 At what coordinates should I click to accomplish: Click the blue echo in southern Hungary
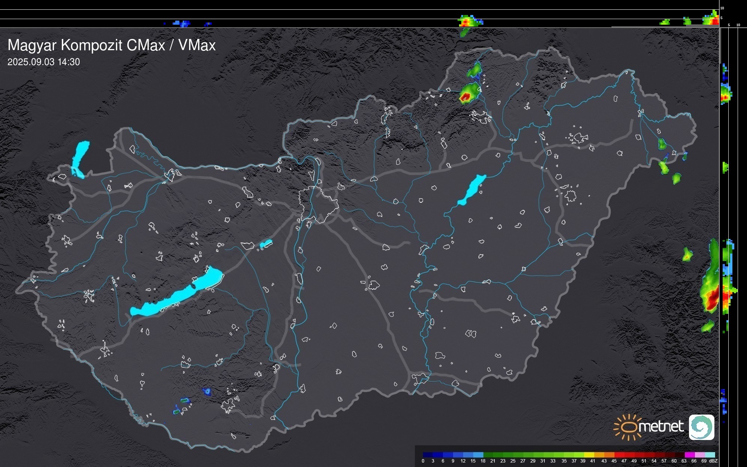(x=206, y=392)
